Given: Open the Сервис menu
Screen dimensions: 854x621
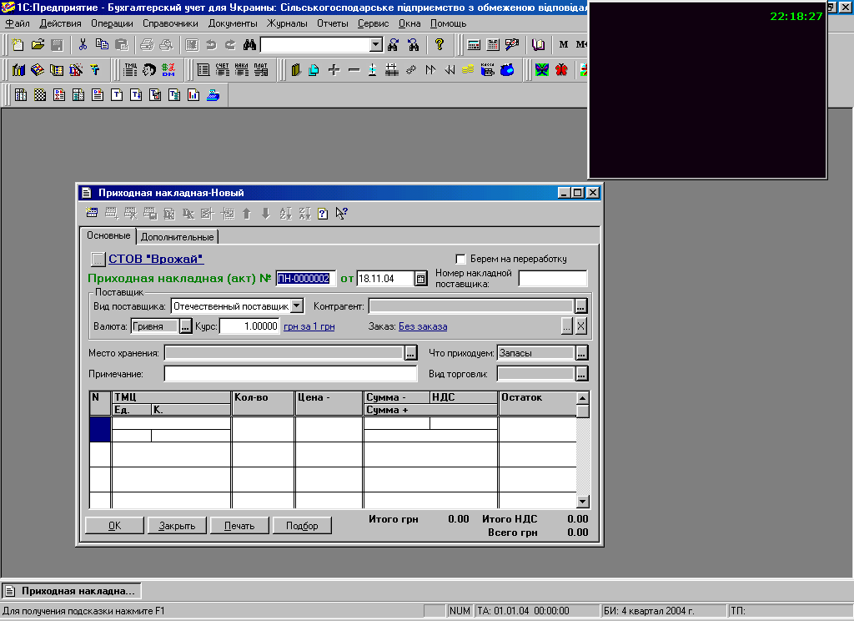Looking at the screenshot, I should point(373,23).
